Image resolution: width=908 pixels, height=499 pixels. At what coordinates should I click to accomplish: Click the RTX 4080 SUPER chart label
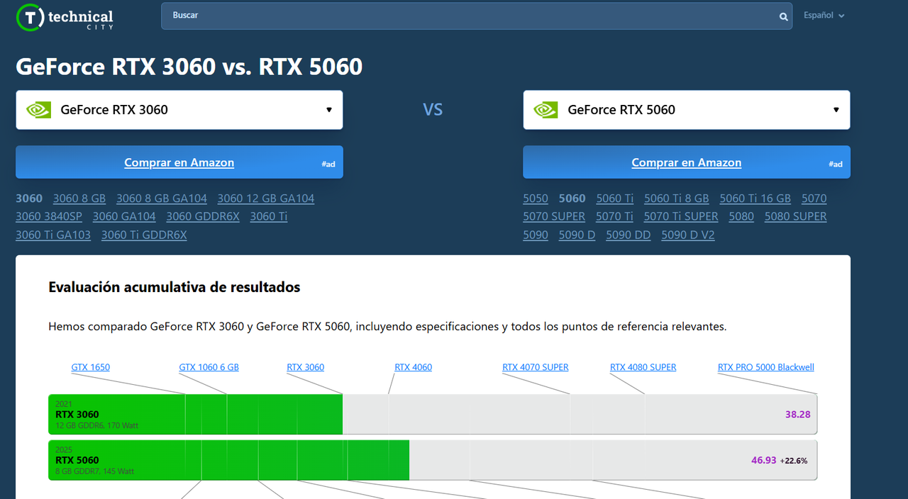643,367
